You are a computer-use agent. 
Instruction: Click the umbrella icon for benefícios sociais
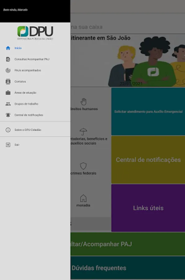point(83,132)
